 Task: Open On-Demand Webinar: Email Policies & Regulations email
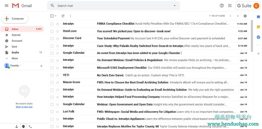click(x=130, y=60)
